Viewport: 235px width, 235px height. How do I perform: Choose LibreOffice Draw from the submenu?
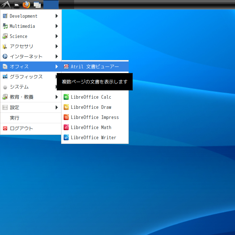point(95,107)
